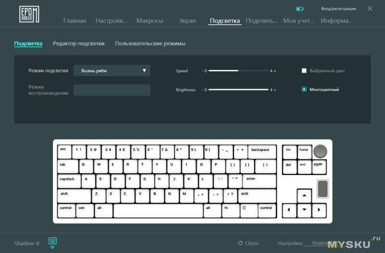Click the rotary knob on keyboard preview

click(320, 152)
